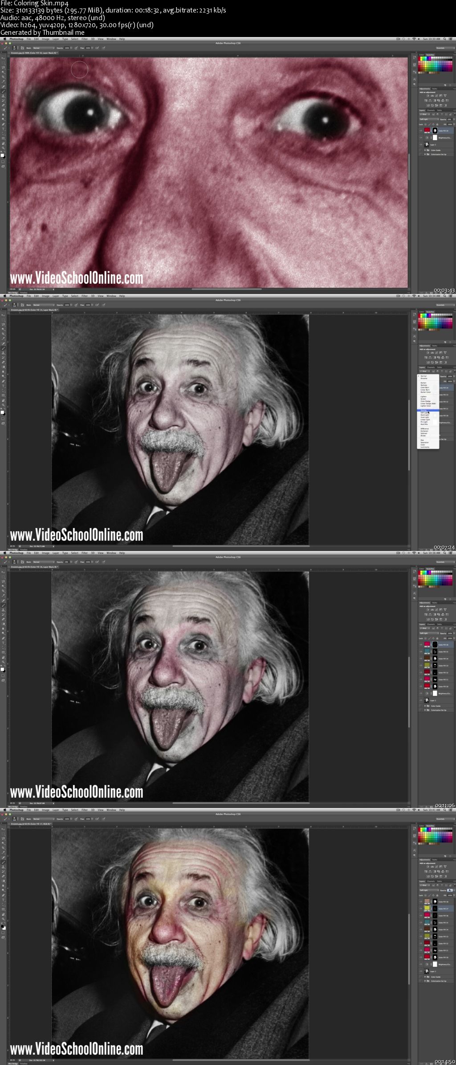This screenshot has width=456, height=1065.
Task: Hide Color Fill 16 in the 00:14:50 frame
Action: point(421,916)
